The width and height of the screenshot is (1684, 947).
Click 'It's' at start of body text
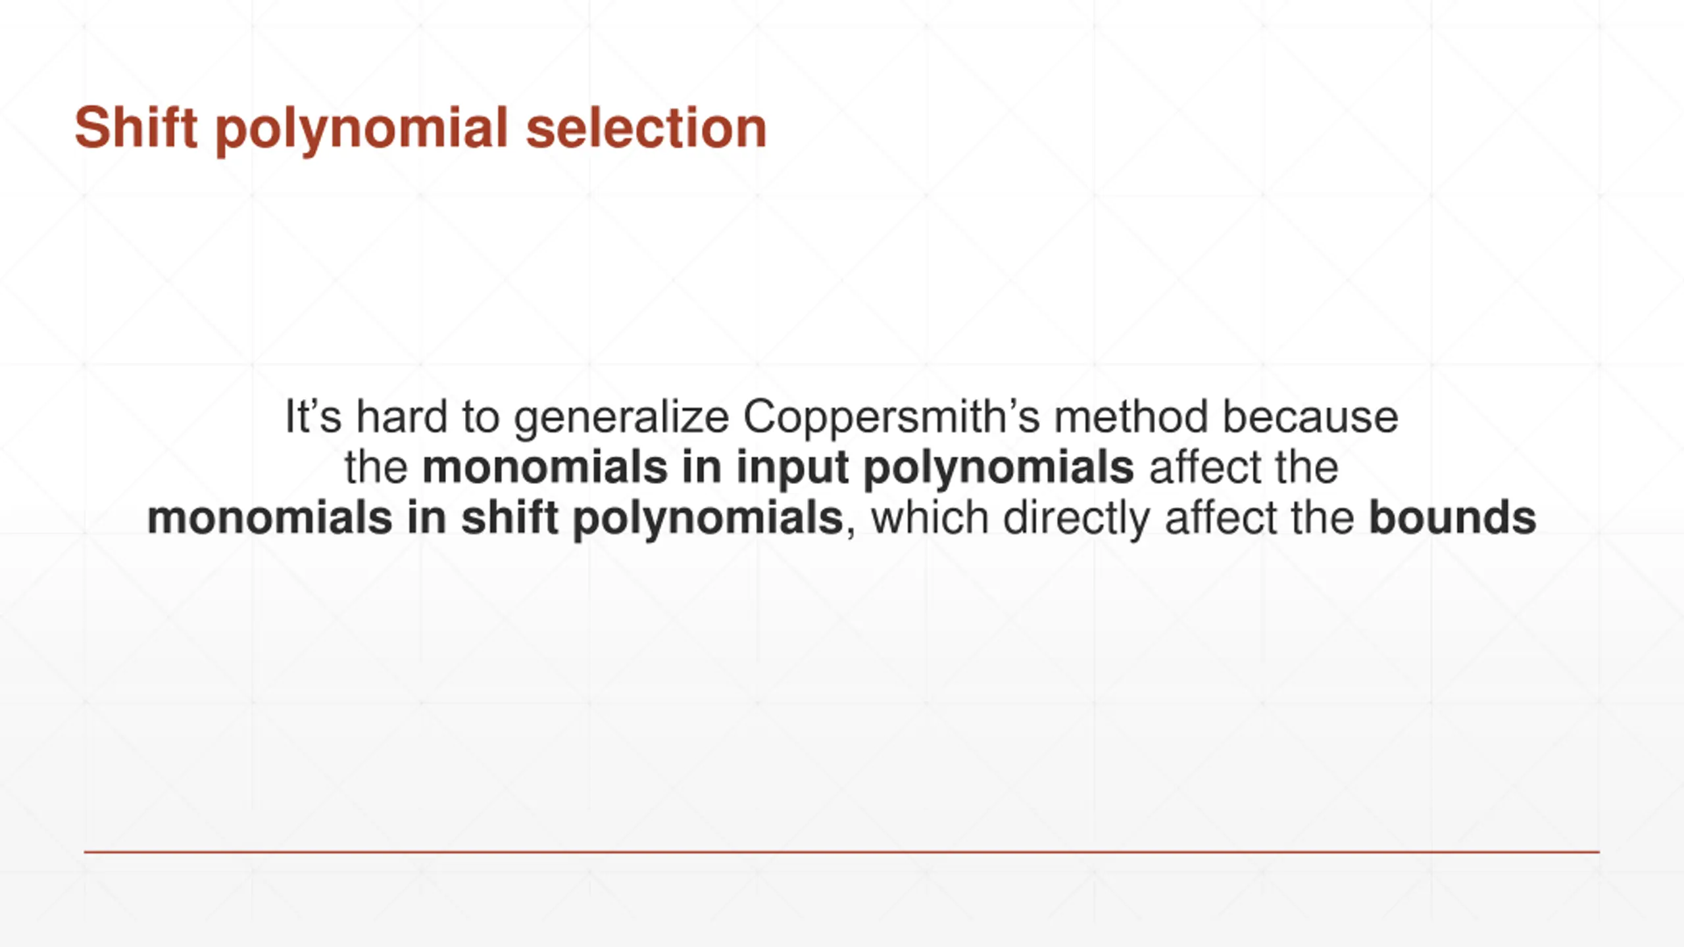[x=313, y=416]
